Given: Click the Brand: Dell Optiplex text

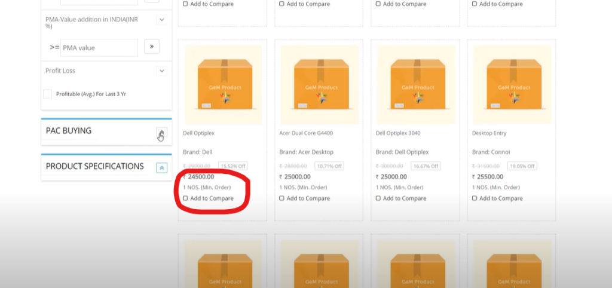Looking at the screenshot, I should pyautogui.click(x=402, y=152).
